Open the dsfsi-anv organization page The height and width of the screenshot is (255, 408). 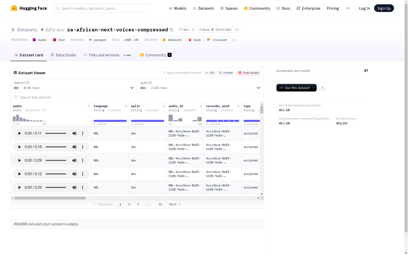[x=55, y=30]
